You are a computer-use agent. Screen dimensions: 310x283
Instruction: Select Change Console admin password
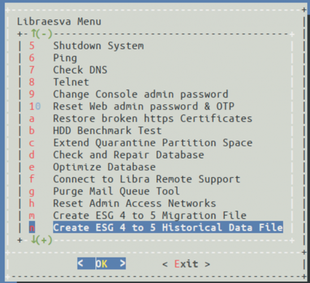pos(141,95)
